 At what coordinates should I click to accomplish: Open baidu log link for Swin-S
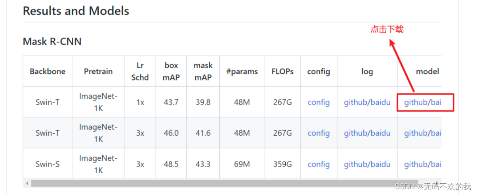coord(380,164)
